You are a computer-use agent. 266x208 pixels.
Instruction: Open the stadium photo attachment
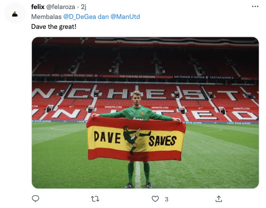coord(145,113)
